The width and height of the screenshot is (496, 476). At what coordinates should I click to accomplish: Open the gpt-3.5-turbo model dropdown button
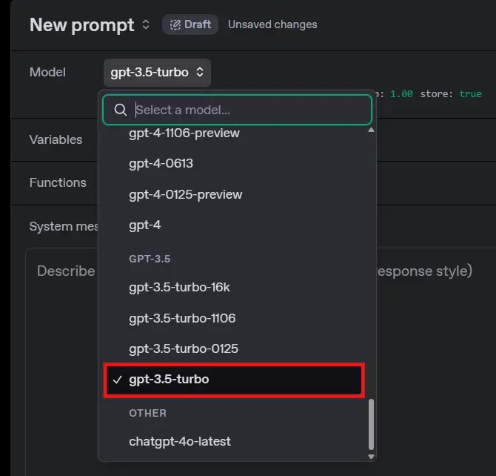click(157, 72)
